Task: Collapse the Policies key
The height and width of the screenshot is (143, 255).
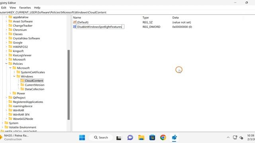Action: tap(6, 64)
